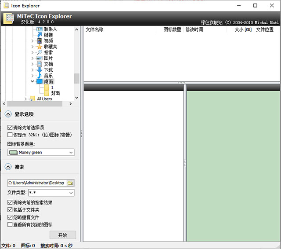
Task: Toggle 清除先前选择项 checkbox
Action: coord(10,128)
